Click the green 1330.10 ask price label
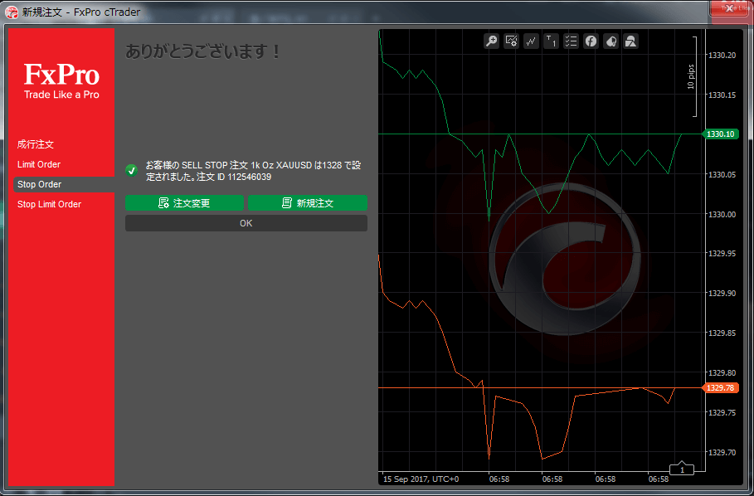 pos(721,134)
